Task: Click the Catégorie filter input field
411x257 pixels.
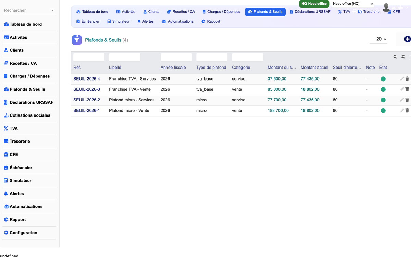Action: pos(247,57)
